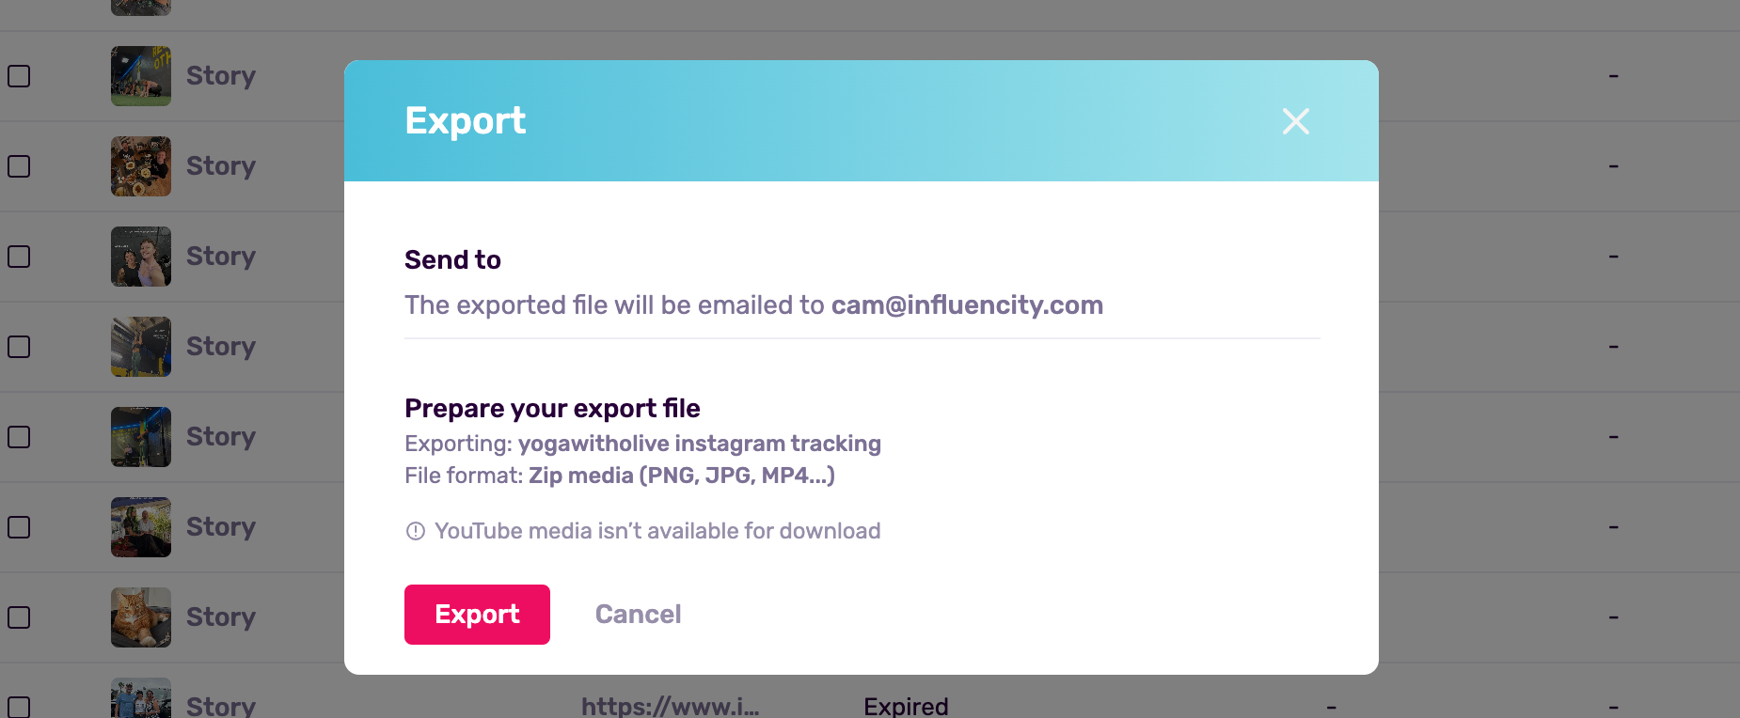The image size is (1740, 718).
Task: Open the truncated https://www.i... link
Action: click(670, 706)
